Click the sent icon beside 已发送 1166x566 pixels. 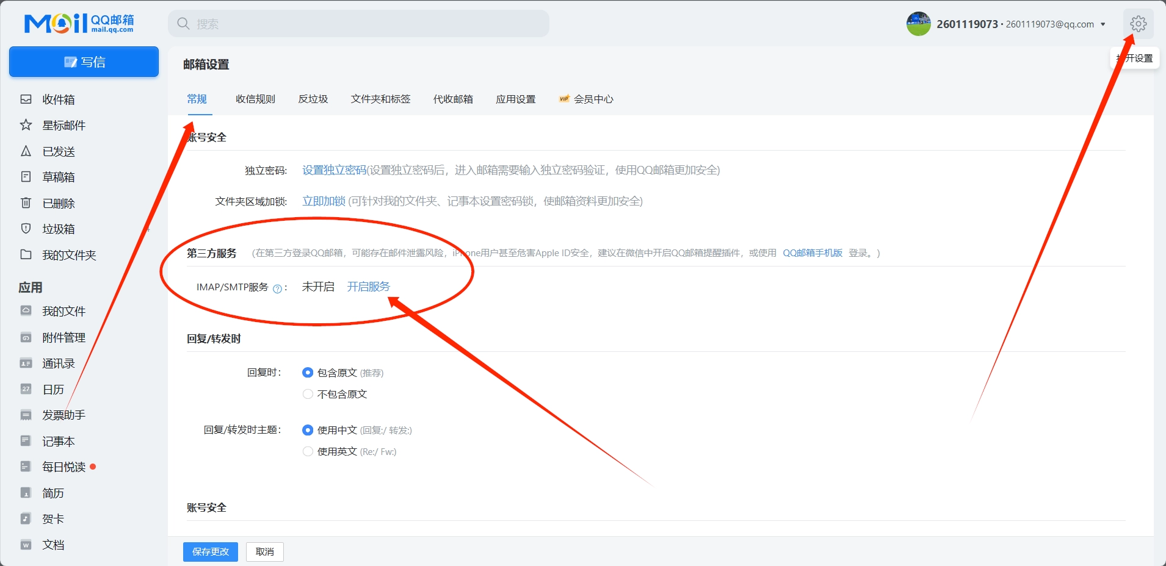point(26,151)
